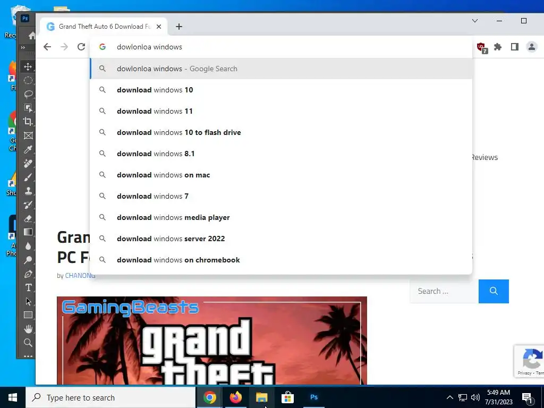Open the GamingBeasts GTA banner image
The image size is (544, 408).
[x=211, y=341]
